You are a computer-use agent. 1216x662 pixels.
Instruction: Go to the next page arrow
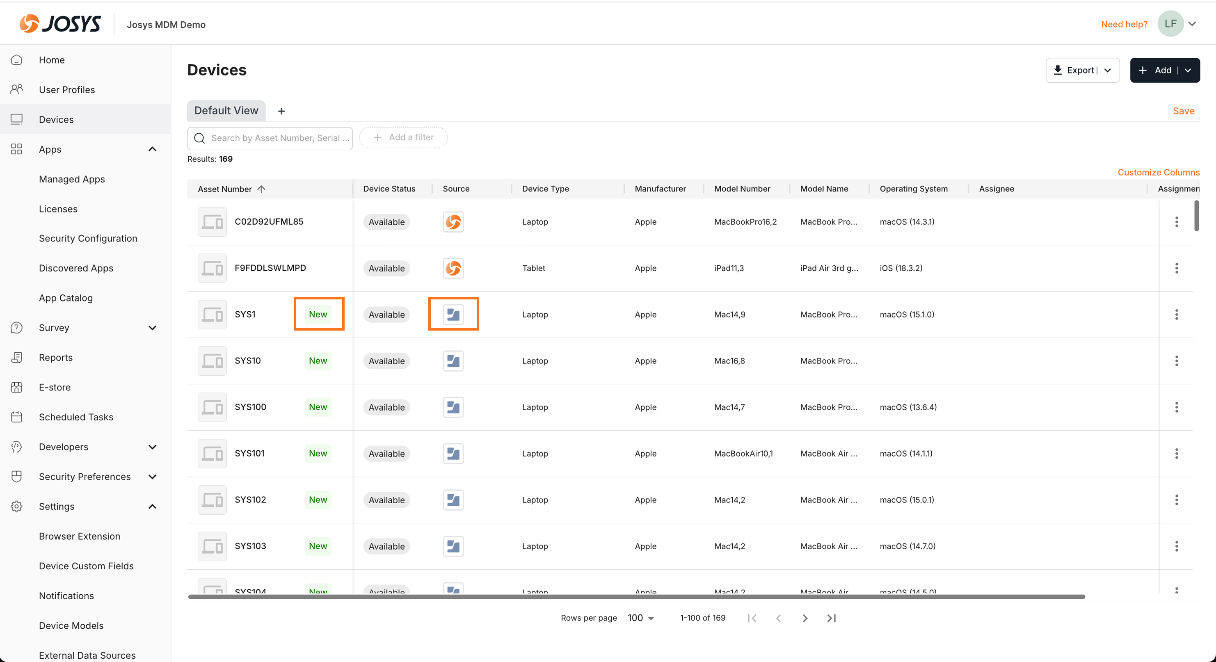pos(805,618)
